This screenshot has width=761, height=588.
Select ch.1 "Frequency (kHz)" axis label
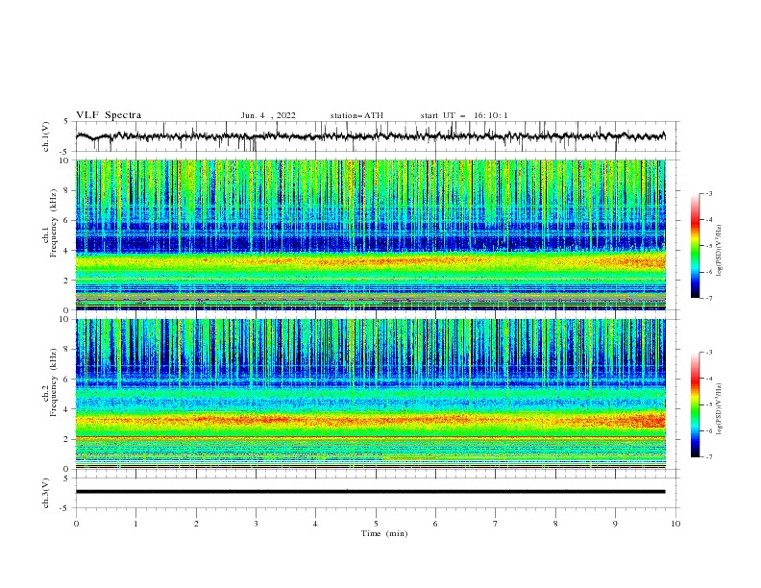[x=54, y=224]
